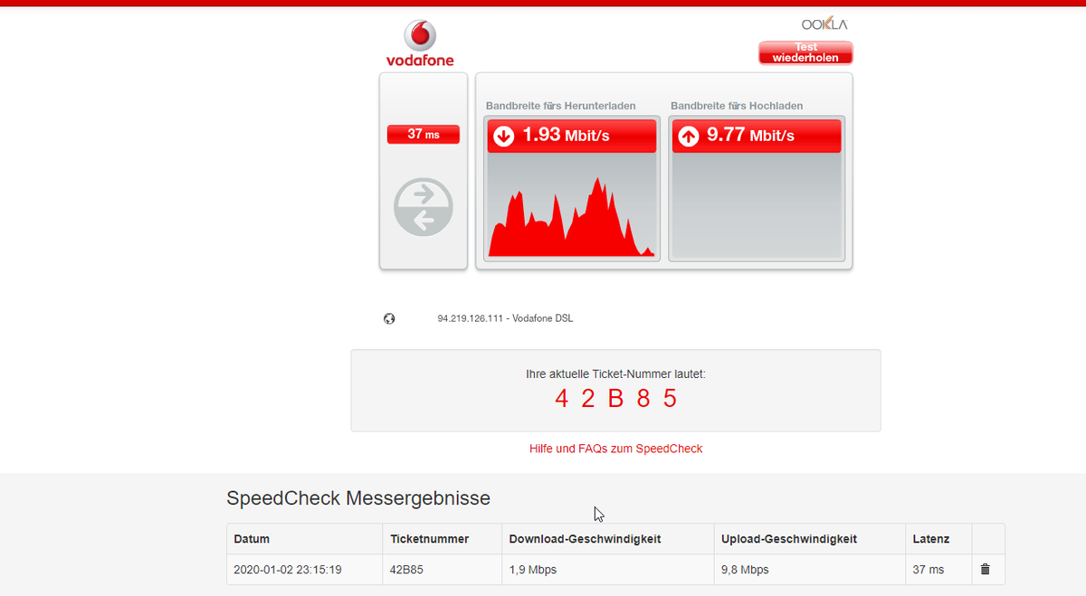
Task: Open Hilfe und FAQs zum SpeedCheck link
Action: coord(615,449)
